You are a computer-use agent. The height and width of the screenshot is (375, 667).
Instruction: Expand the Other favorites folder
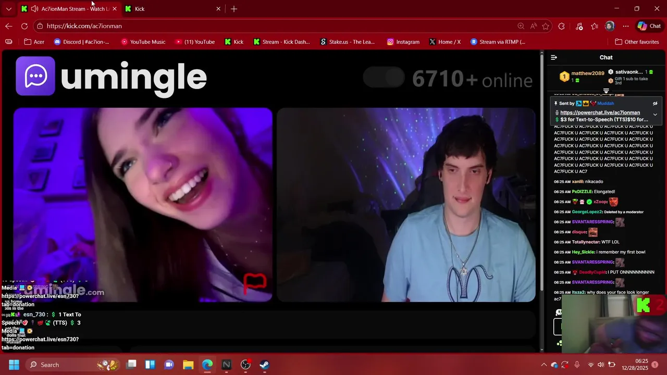point(637,42)
